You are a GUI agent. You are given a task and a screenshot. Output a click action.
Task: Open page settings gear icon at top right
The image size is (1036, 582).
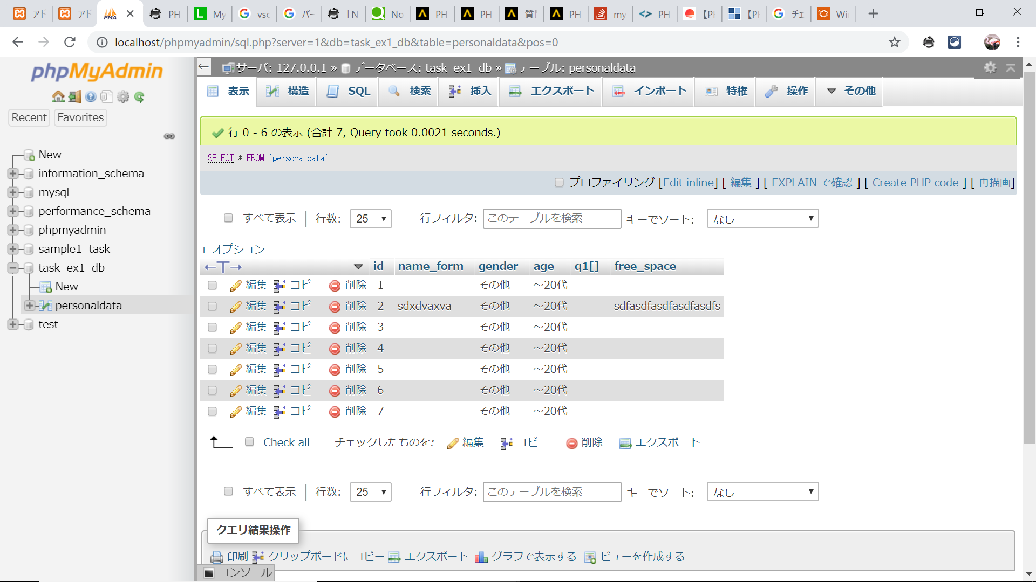click(990, 67)
